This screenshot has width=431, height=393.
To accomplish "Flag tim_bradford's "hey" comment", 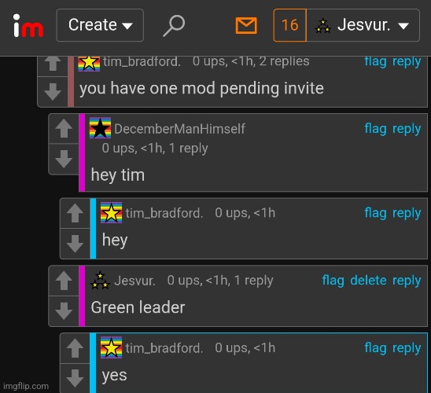I will (x=375, y=213).
